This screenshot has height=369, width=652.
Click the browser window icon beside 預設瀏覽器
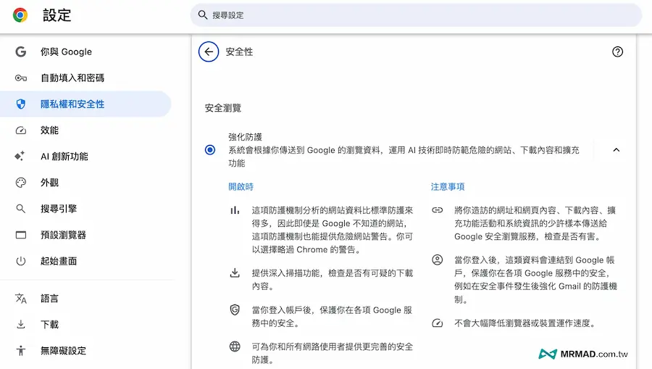[x=21, y=235]
